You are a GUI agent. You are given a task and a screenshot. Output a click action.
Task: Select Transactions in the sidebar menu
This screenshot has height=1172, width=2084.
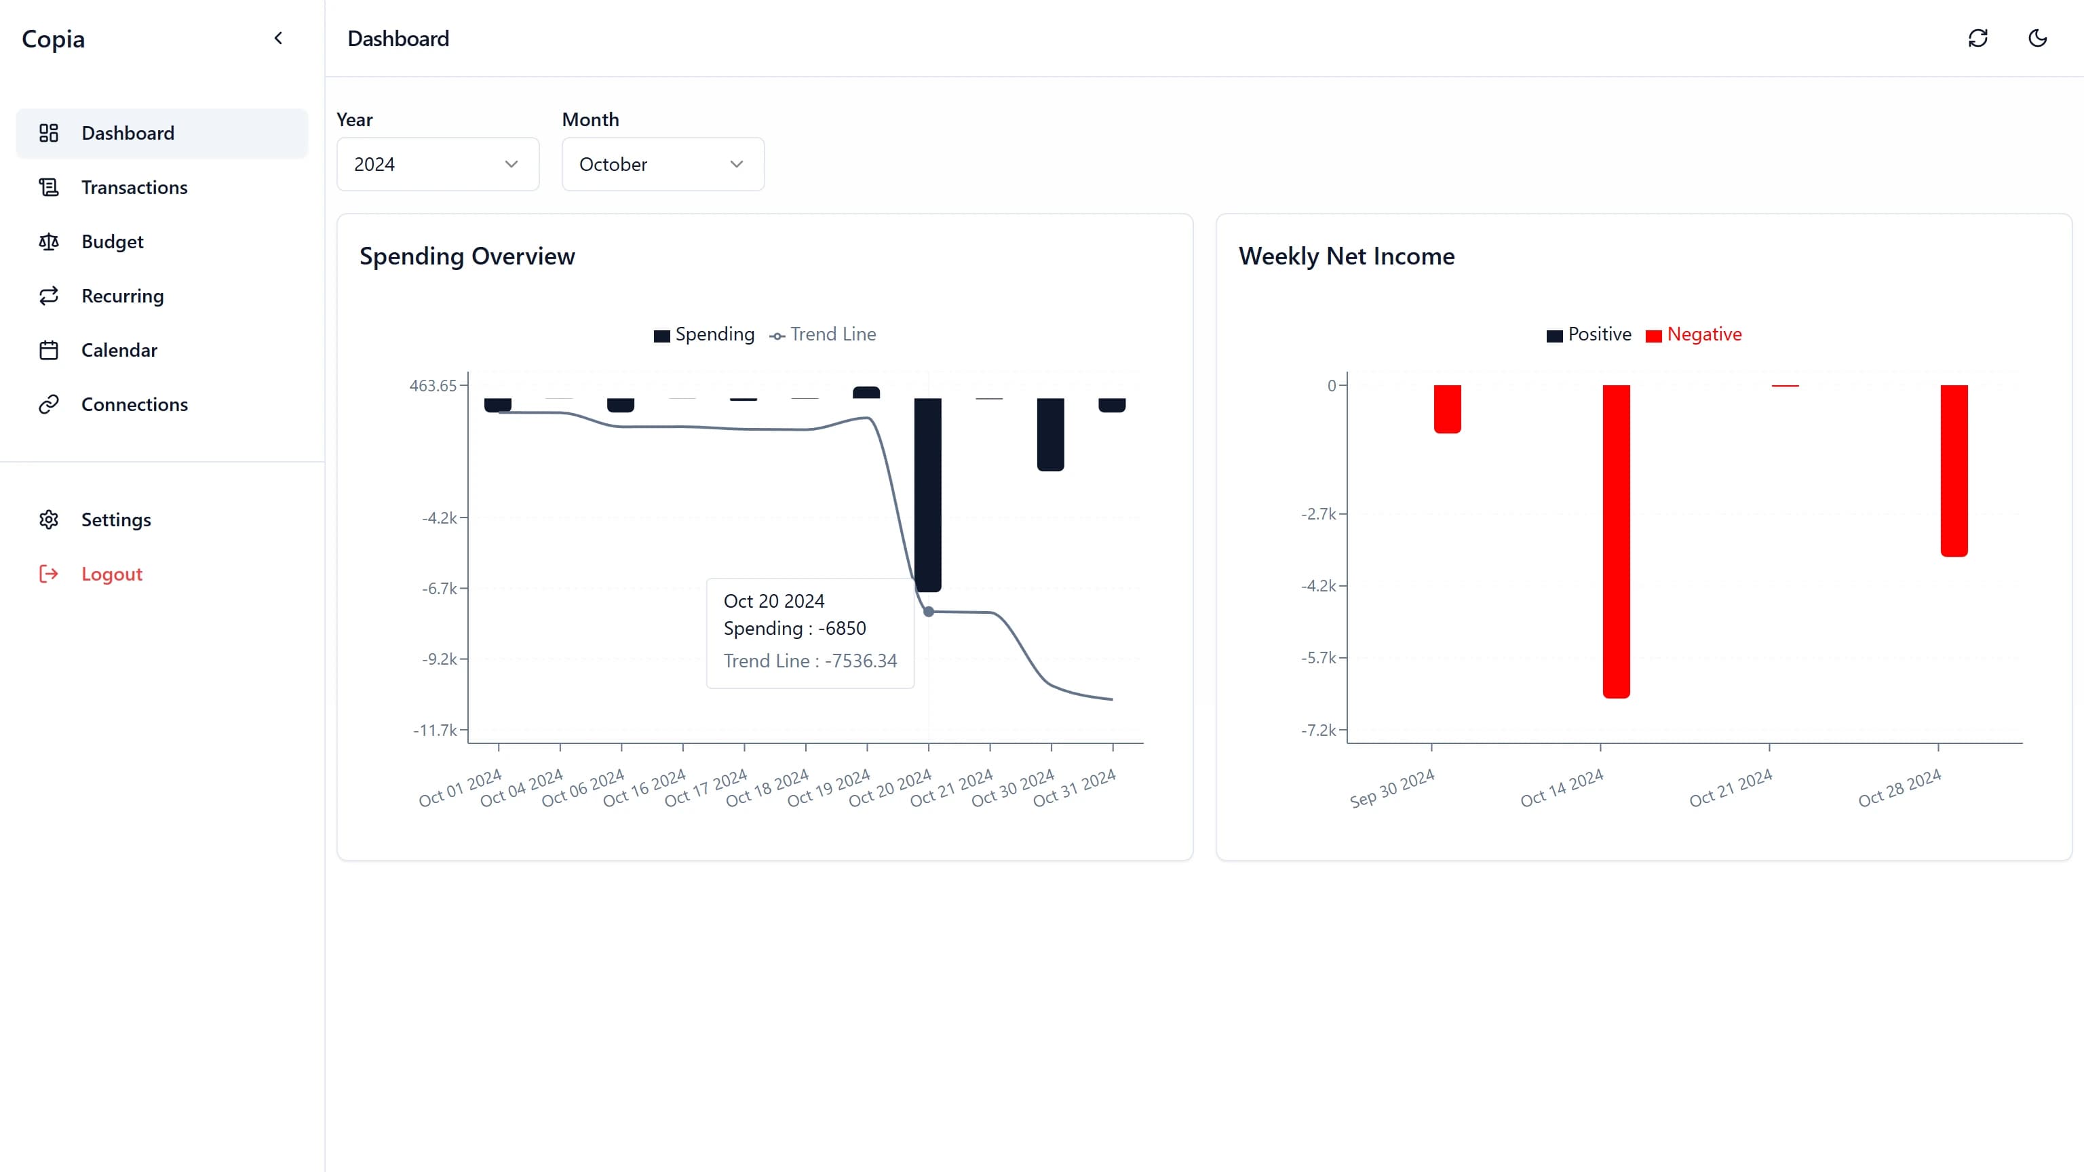[134, 187]
